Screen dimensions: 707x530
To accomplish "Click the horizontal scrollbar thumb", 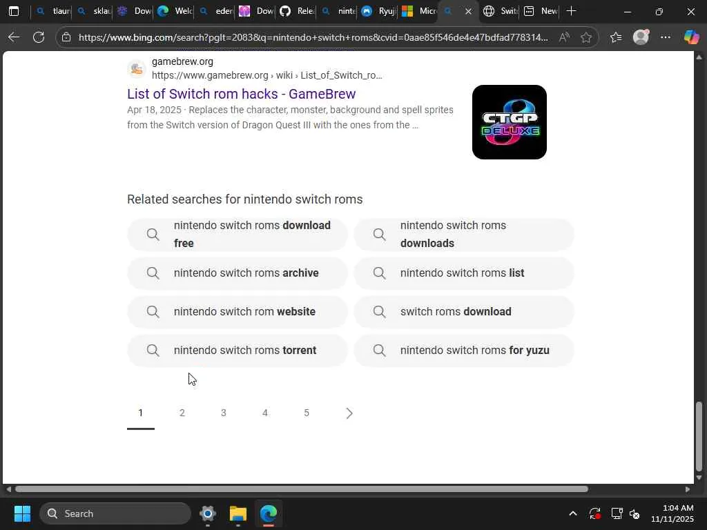I will [x=302, y=489].
